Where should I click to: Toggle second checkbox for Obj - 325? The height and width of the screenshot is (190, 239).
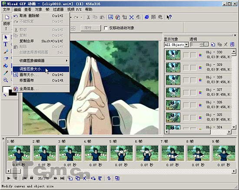(193, 118)
